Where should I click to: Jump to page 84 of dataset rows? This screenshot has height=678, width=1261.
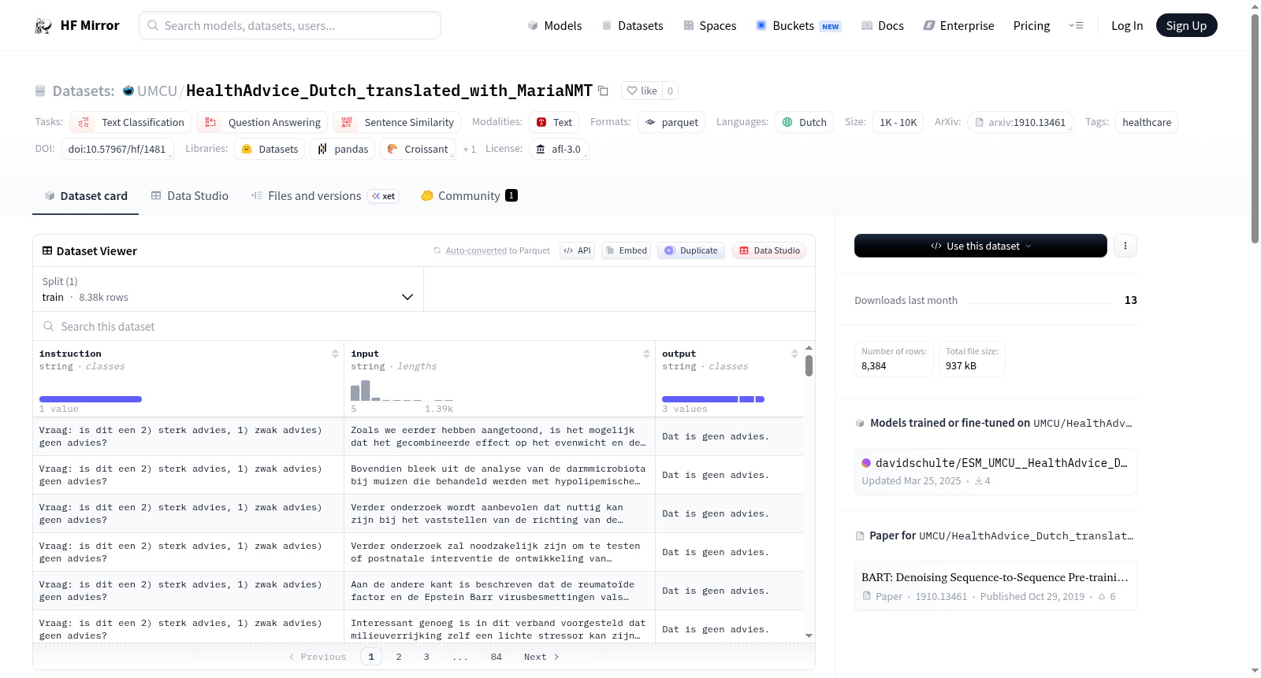(x=497, y=657)
